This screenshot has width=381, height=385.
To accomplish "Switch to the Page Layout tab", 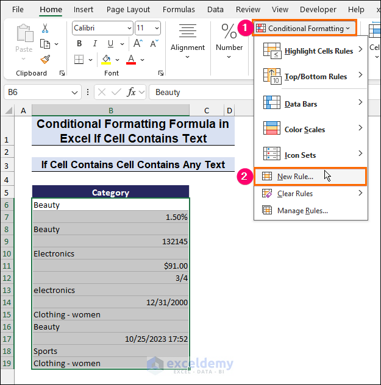I will tap(128, 10).
